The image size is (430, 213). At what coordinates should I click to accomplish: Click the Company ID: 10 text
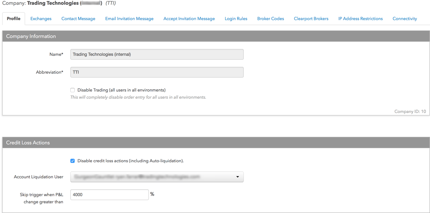pos(410,112)
